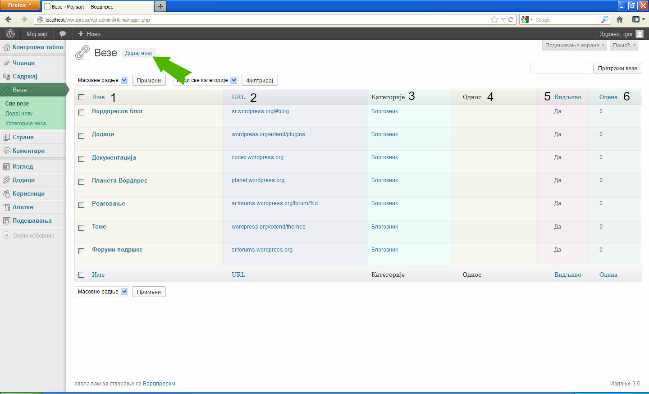Reload the page with the refresh icon
Viewport: 649px width, 394px height.
point(511,19)
